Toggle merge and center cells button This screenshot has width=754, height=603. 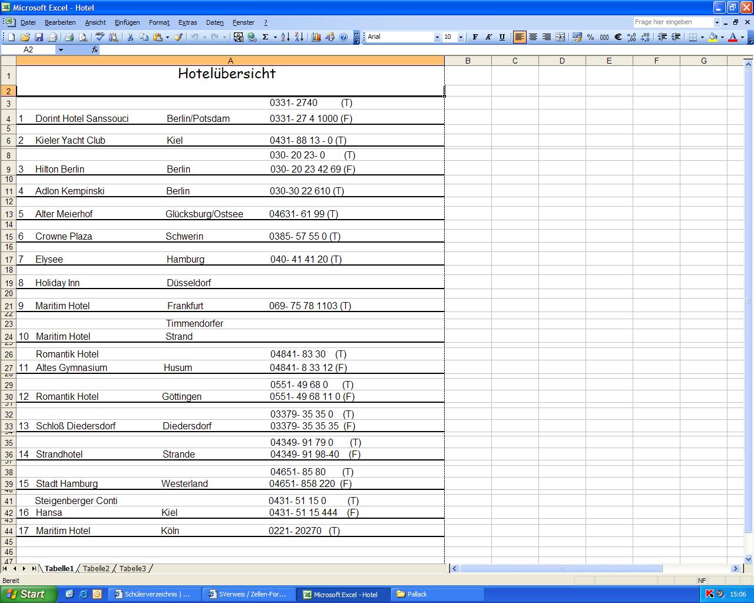tap(560, 37)
